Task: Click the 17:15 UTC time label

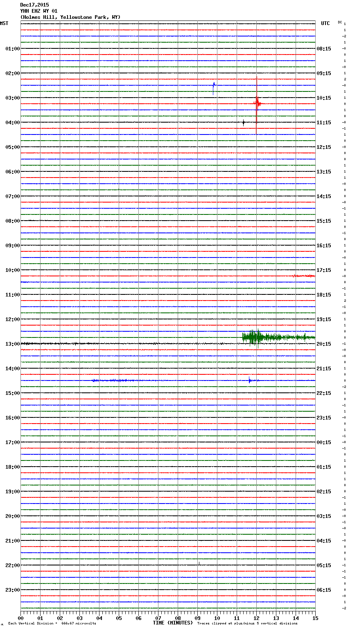Action: coord(324,270)
